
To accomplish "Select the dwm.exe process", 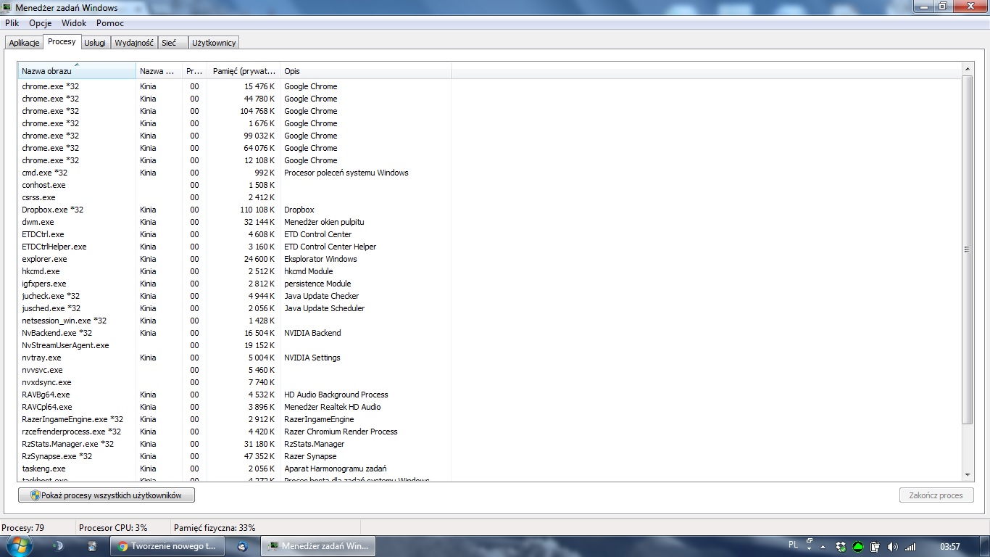I will point(236,222).
